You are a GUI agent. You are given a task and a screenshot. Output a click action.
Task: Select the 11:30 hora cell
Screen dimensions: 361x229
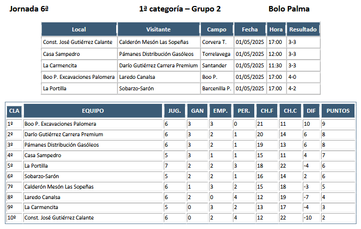point(276,65)
